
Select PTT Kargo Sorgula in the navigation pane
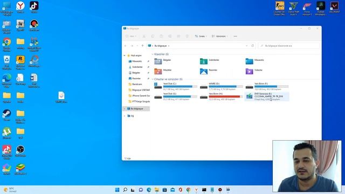pyautogui.click(x=141, y=101)
